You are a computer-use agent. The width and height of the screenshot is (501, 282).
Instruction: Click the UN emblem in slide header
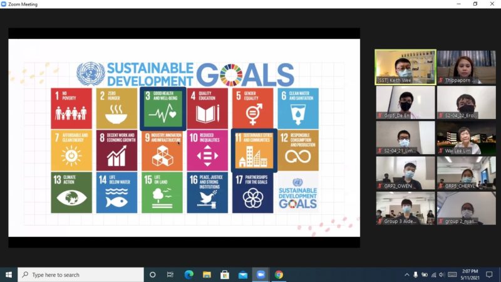coord(91,74)
